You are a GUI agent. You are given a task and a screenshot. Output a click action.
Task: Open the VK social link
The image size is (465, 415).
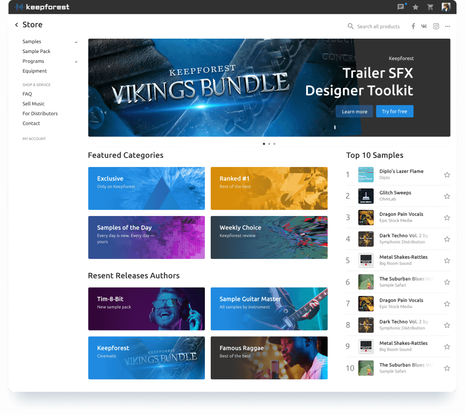tap(424, 26)
